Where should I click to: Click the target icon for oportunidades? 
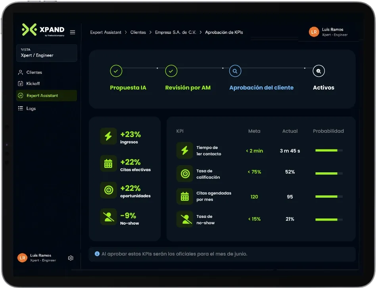108,190
